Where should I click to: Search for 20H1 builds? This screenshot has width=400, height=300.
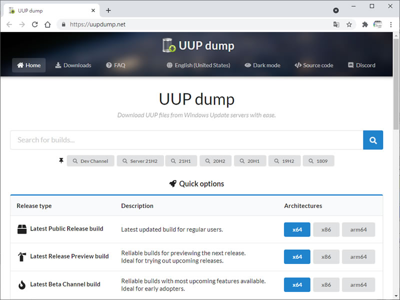pos(250,161)
